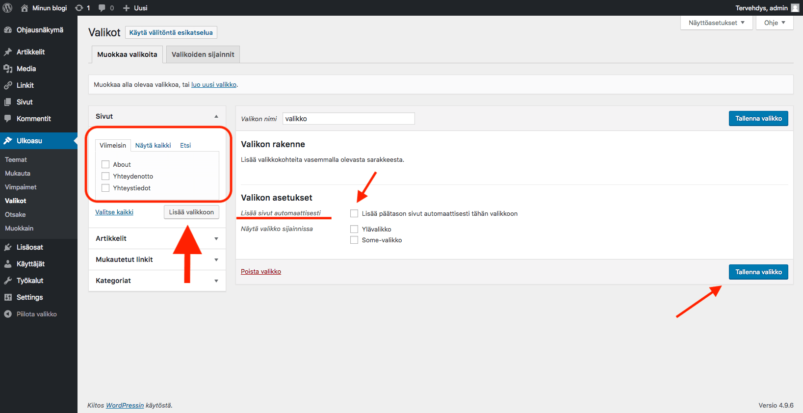Expand the Mukautetut linkit panel
This screenshot has width=803, height=413.
(x=157, y=259)
